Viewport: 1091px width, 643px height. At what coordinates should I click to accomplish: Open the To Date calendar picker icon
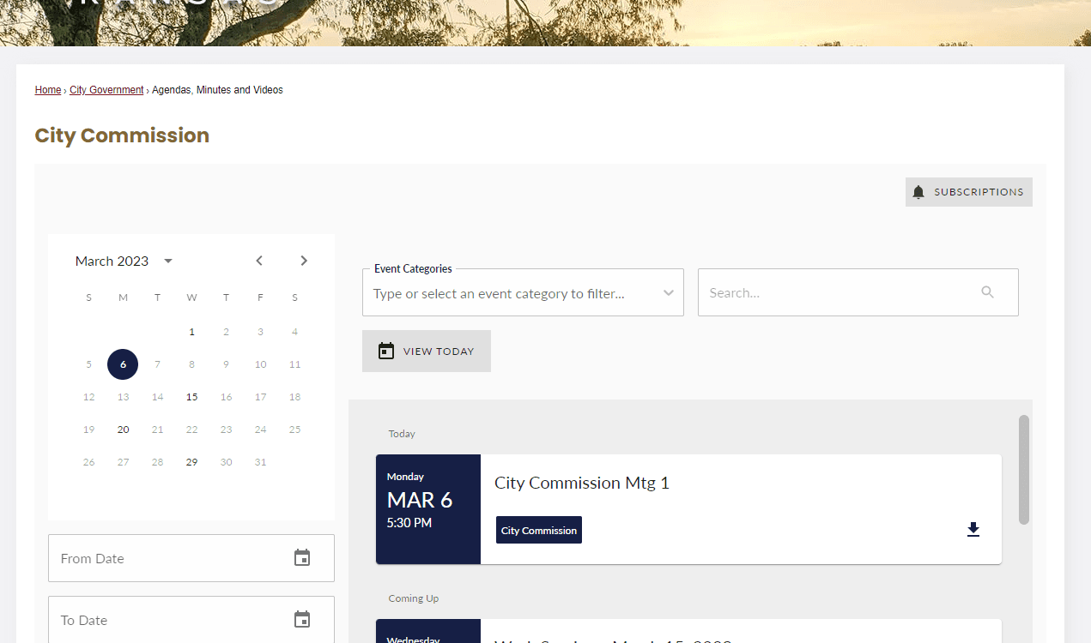302,619
